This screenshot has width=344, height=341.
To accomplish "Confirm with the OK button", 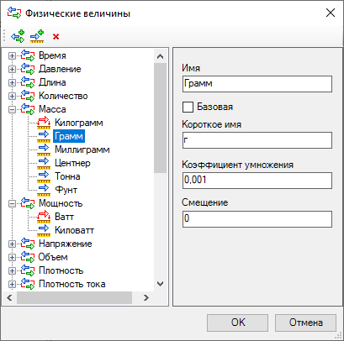I will pyautogui.click(x=237, y=323).
